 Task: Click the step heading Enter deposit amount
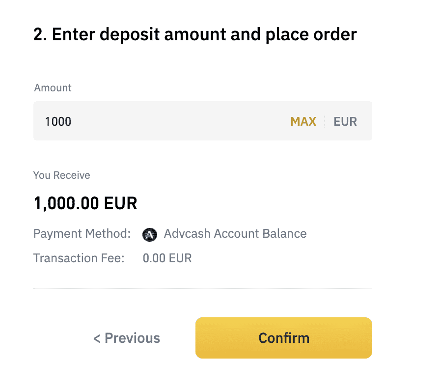(x=195, y=34)
